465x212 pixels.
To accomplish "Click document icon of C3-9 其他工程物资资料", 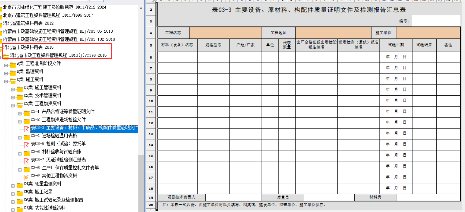I will pyautogui.click(x=27, y=177).
